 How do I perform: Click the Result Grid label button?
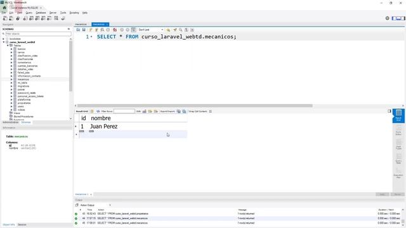pos(82,111)
